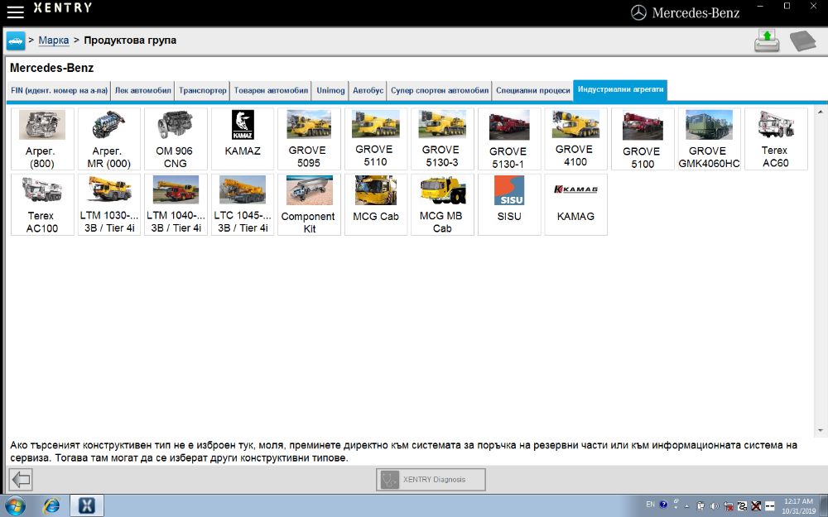Open the Component Kit tile
828x517 pixels.
tap(309, 204)
